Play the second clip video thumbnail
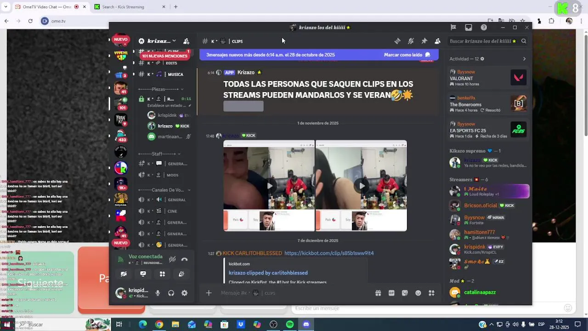The image size is (588, 331). (361, 186)
